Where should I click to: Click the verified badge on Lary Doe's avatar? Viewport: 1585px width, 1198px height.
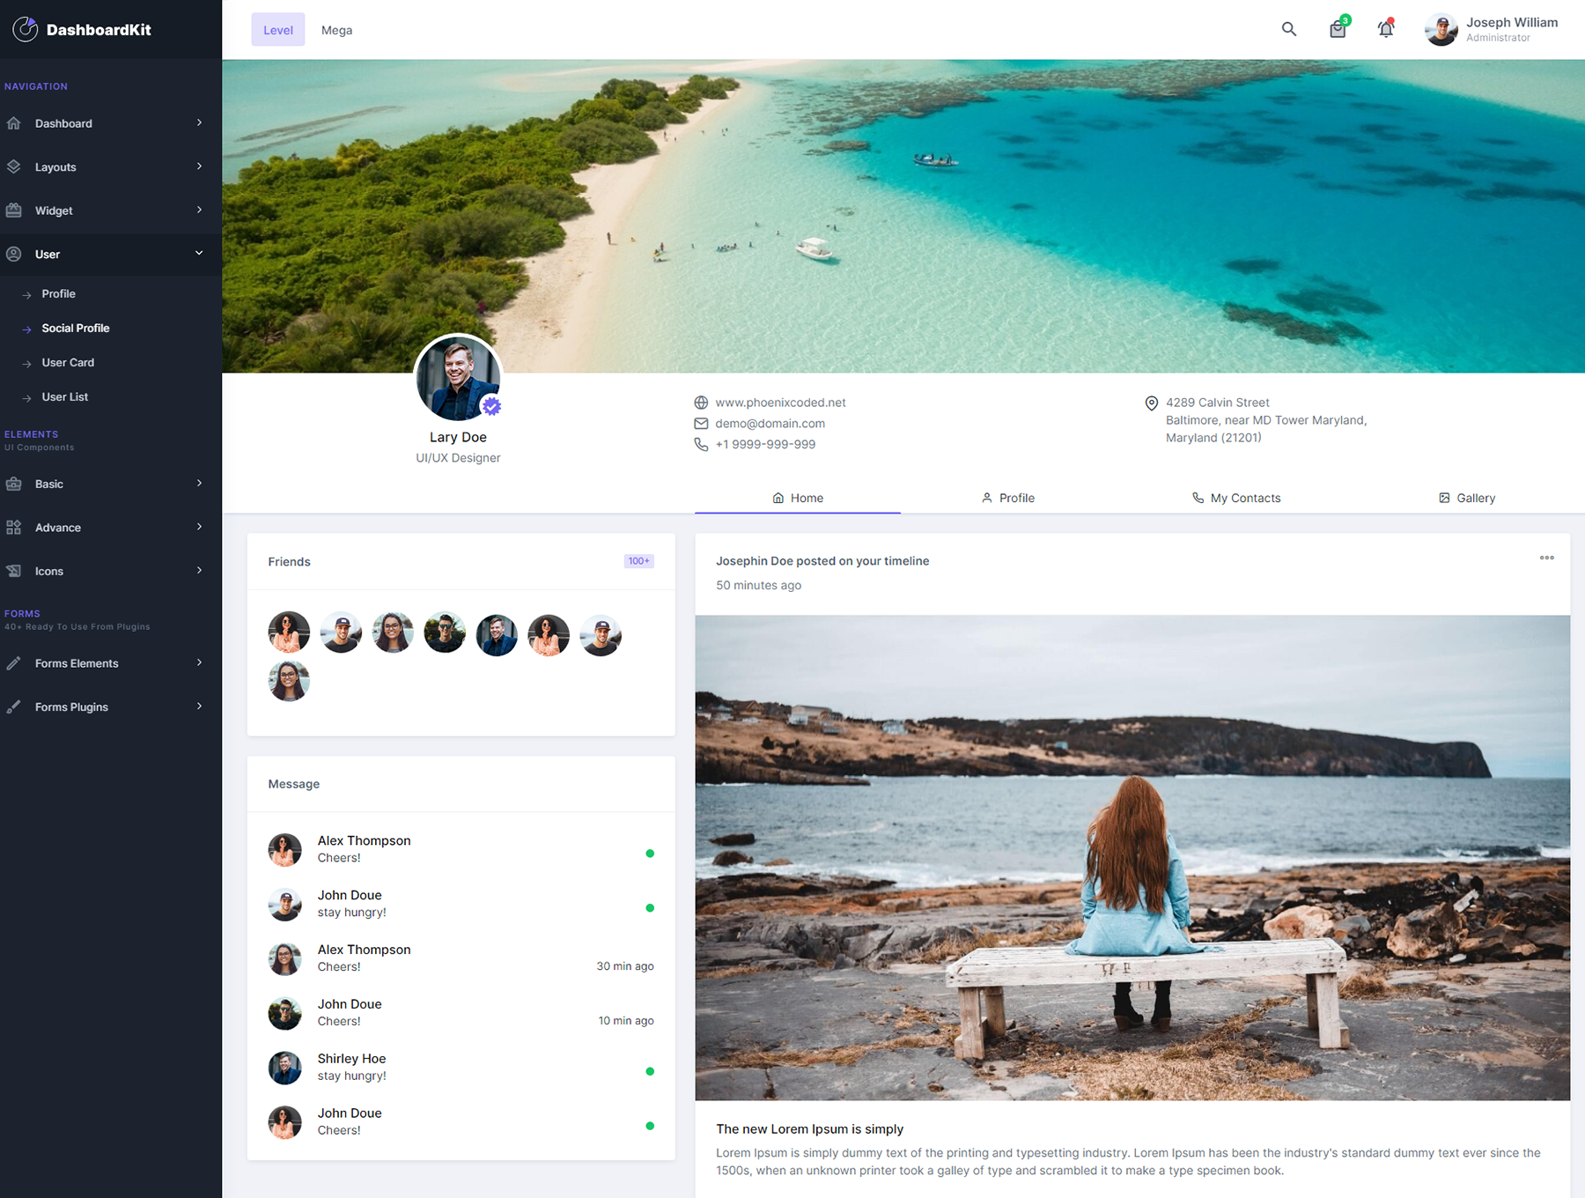click(x=491, y=406)
